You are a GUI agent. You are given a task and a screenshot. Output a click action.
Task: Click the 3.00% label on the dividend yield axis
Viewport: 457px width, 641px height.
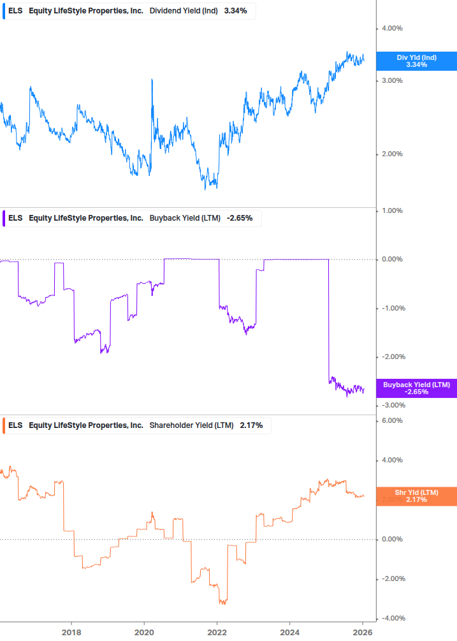point(392,81)
